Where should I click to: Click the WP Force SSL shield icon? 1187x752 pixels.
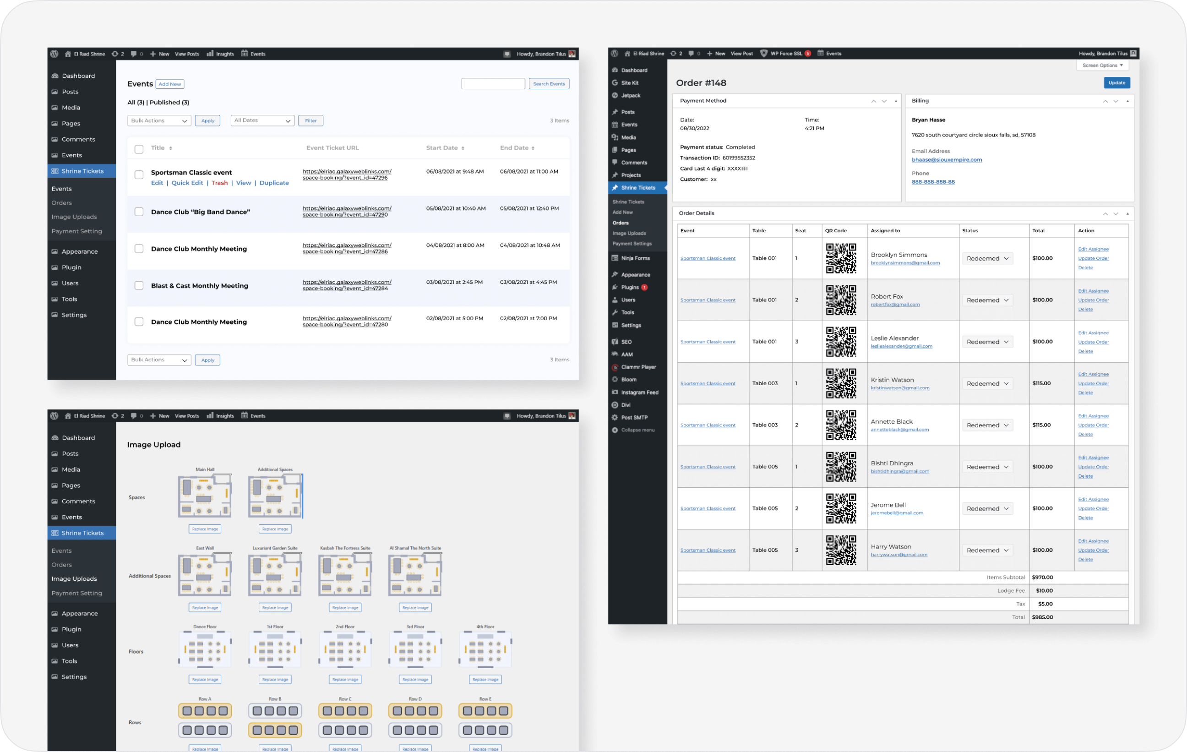coord(763,53)
